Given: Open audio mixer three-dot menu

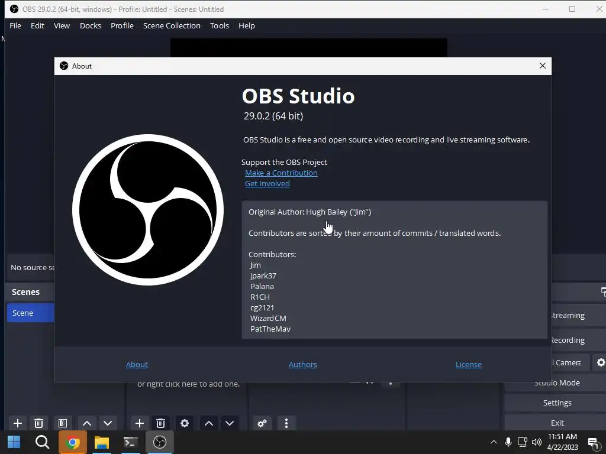Looking at the screenshot, I should tap(286, 423).
